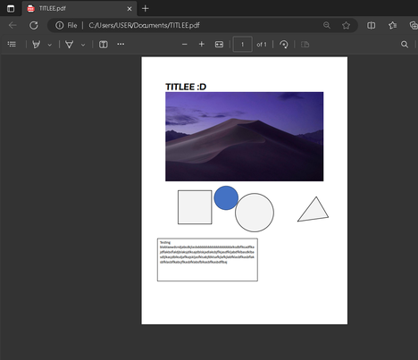The width and height of the screenshot is (418, 360).
Task: Zoom in on the PDF
Action: point(202,45)
